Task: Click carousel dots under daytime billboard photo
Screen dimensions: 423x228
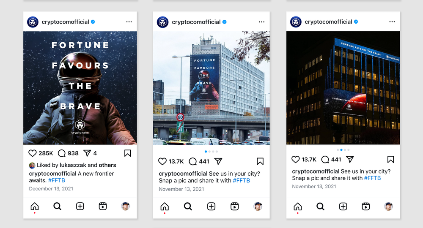Action: 211,152
